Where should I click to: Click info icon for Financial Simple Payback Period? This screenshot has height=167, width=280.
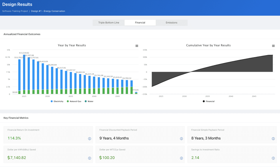[273, 139]
